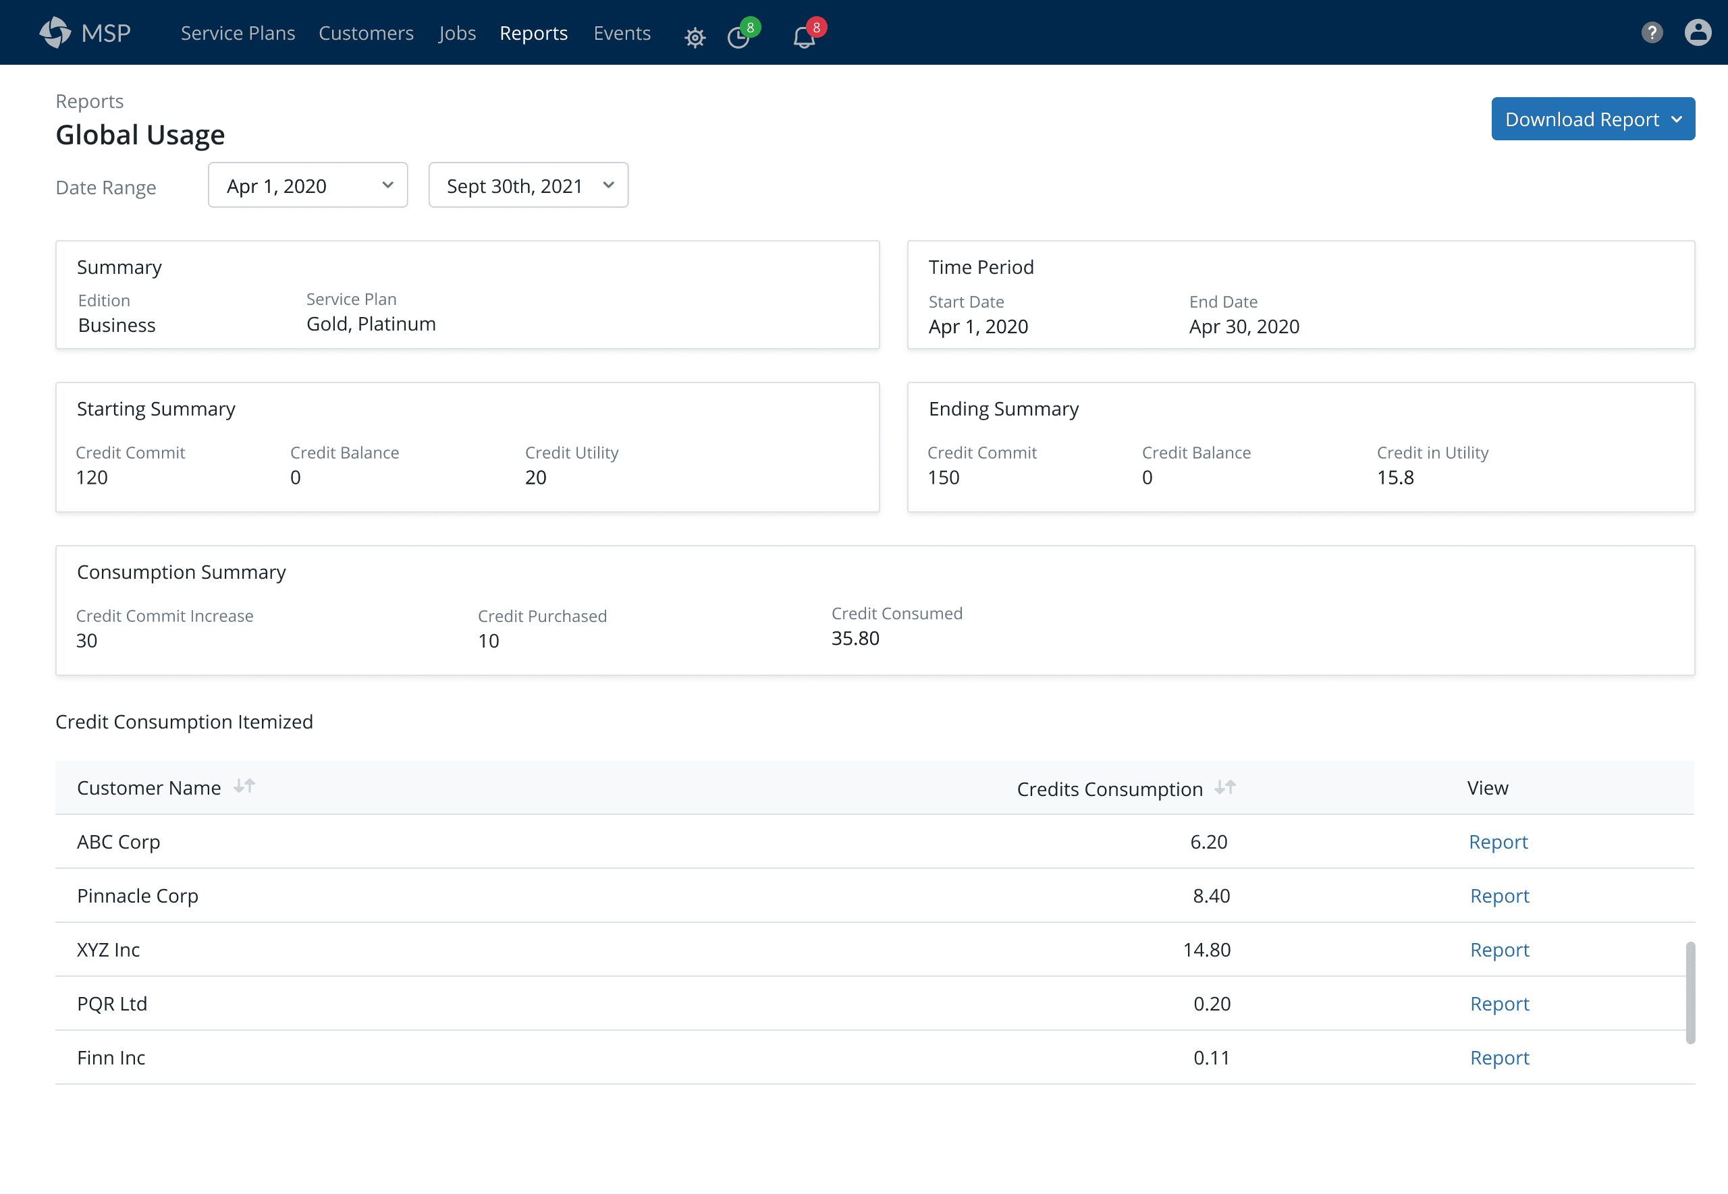
Task: Open the Events menu item
Action: (622, 33)
